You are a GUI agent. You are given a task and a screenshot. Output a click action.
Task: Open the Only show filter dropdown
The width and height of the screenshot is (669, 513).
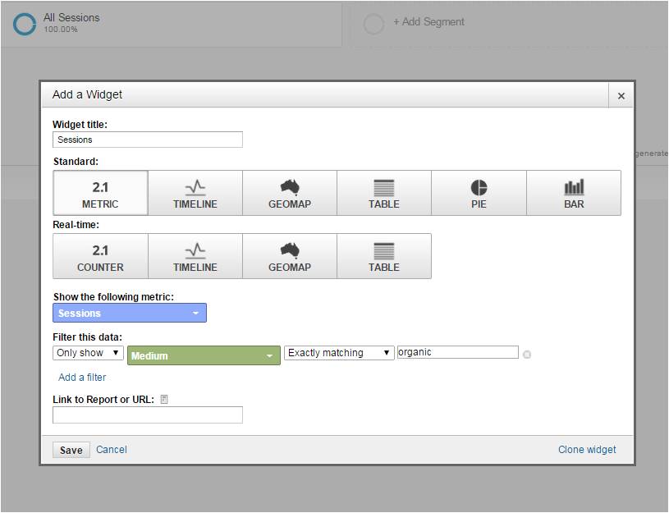pyautogui.click(x=89, y=353)
